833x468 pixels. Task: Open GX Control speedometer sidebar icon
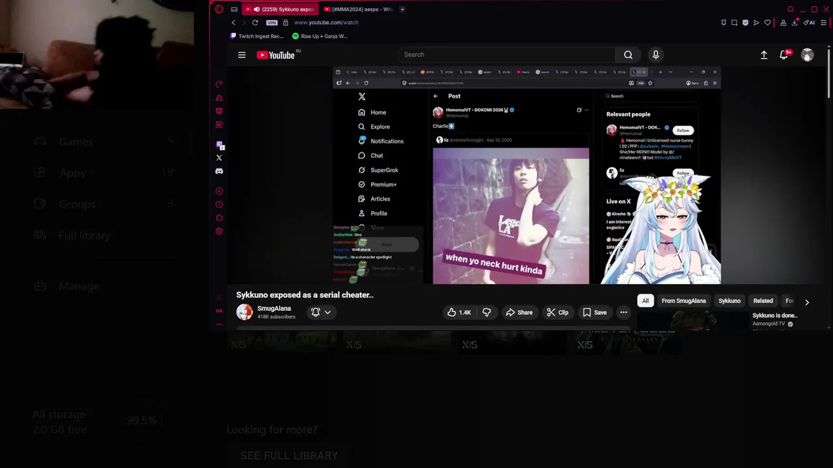(x=219, y=84)
